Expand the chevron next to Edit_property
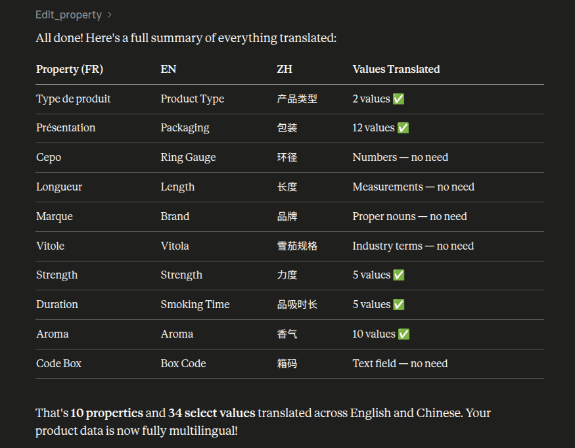Screen dimensions: 575x448 point(109,15)
